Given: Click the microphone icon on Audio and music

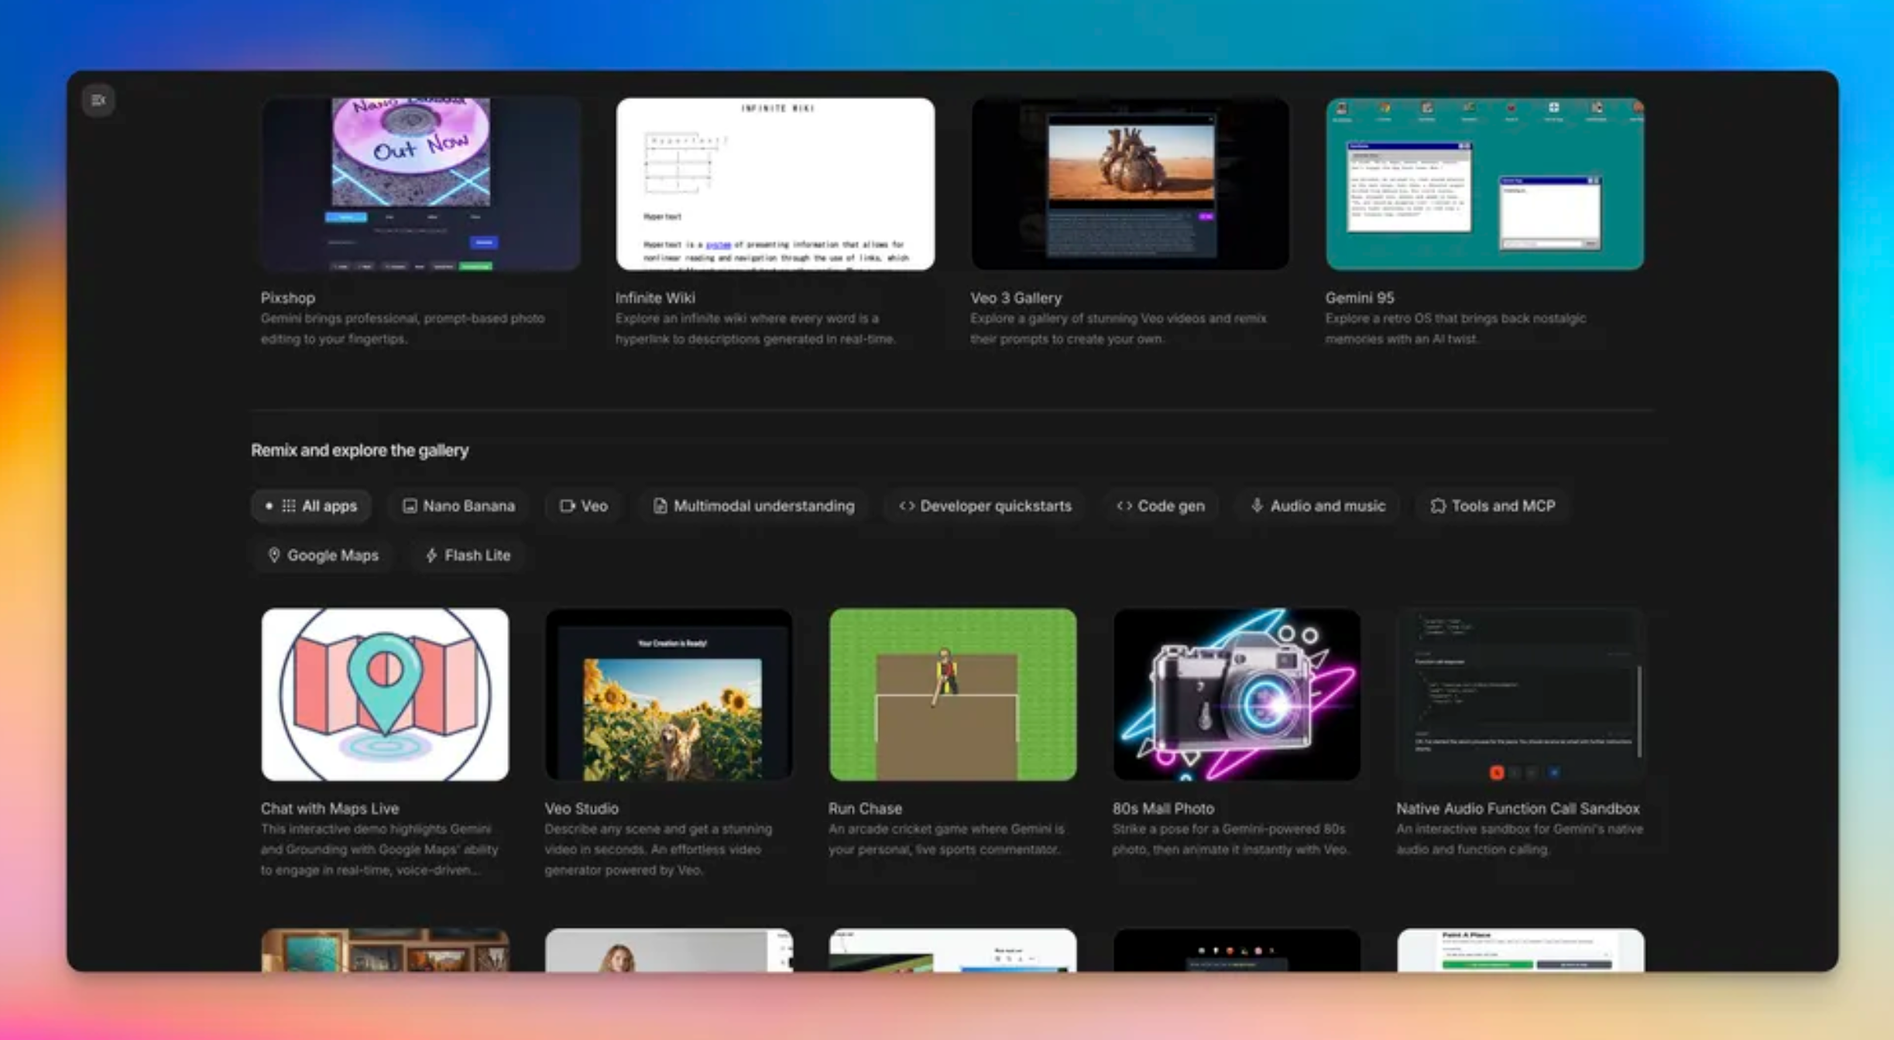Looking at the screenshot, I should (1256, 505).
